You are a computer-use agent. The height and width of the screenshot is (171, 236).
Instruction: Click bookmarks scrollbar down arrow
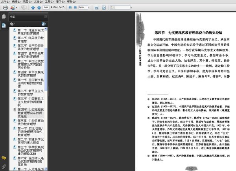pyautogui.click(x=46, y=169)
